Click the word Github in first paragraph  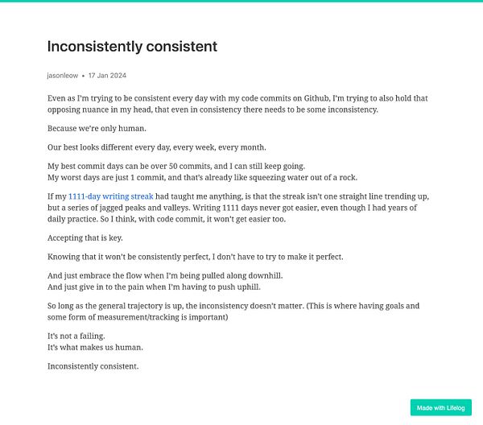316,98
